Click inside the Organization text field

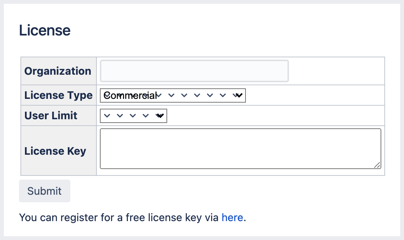(194, 71)
